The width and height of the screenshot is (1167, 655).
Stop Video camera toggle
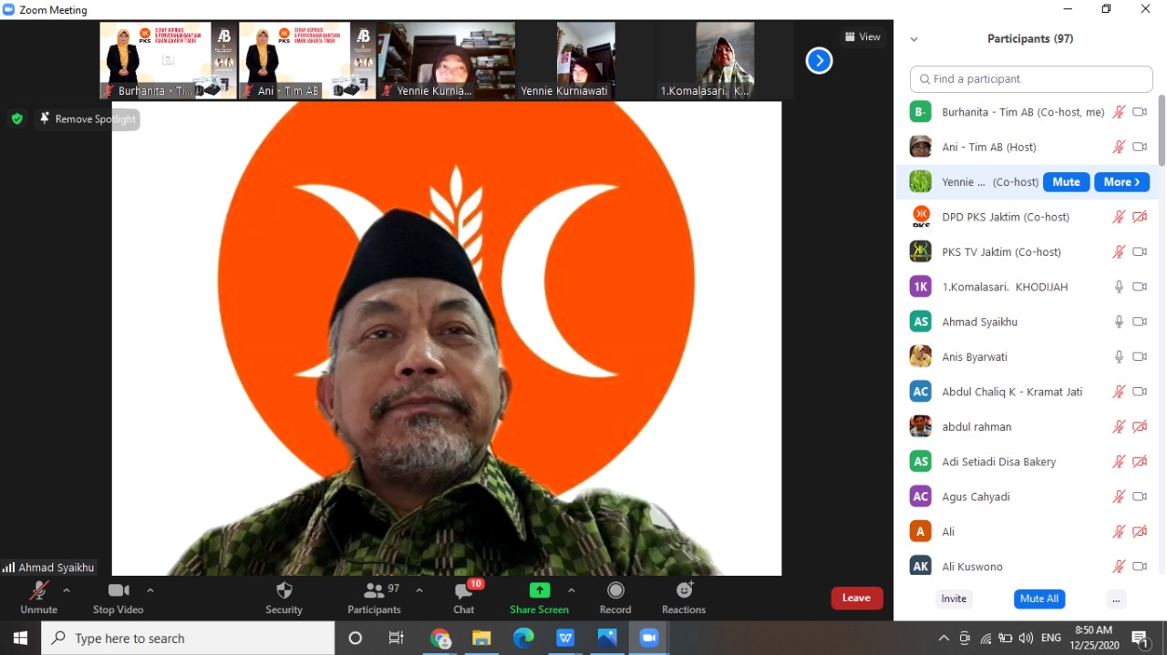118,591
